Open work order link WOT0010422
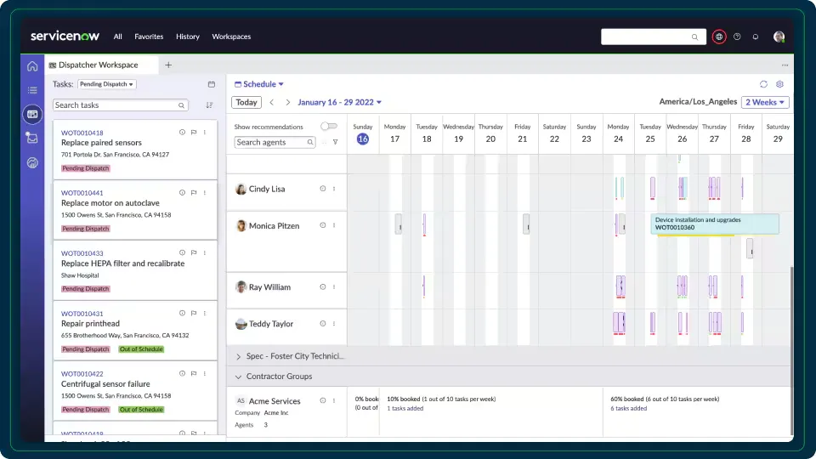Viewport: 816px width, 459px height. [x=82, y=374]
